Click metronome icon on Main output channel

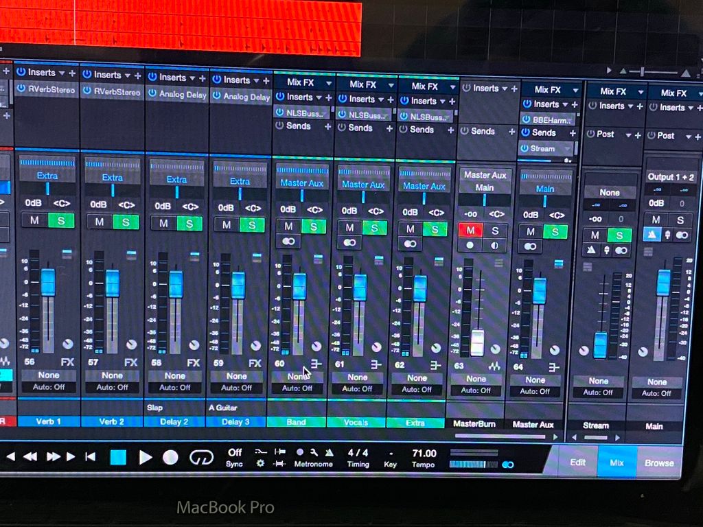(x=652, y=235)
